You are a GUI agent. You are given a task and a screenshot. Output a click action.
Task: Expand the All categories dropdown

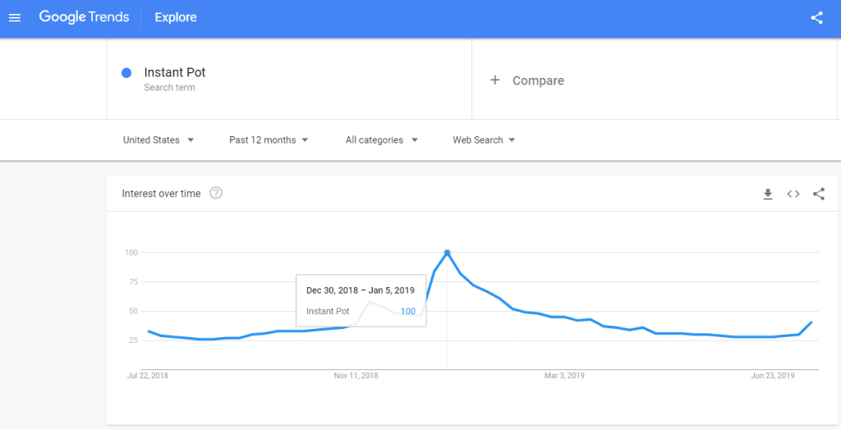[381, 139]
